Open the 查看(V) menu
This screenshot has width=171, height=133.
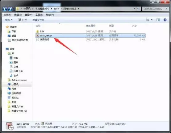tap(28, 15)
